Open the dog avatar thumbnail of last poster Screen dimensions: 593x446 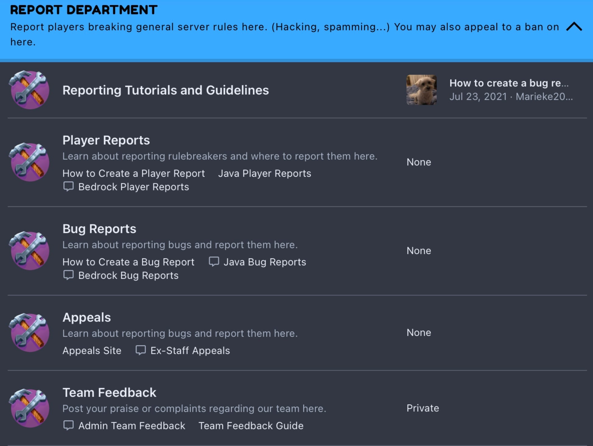pyautogui.click(x=422, y=90)
